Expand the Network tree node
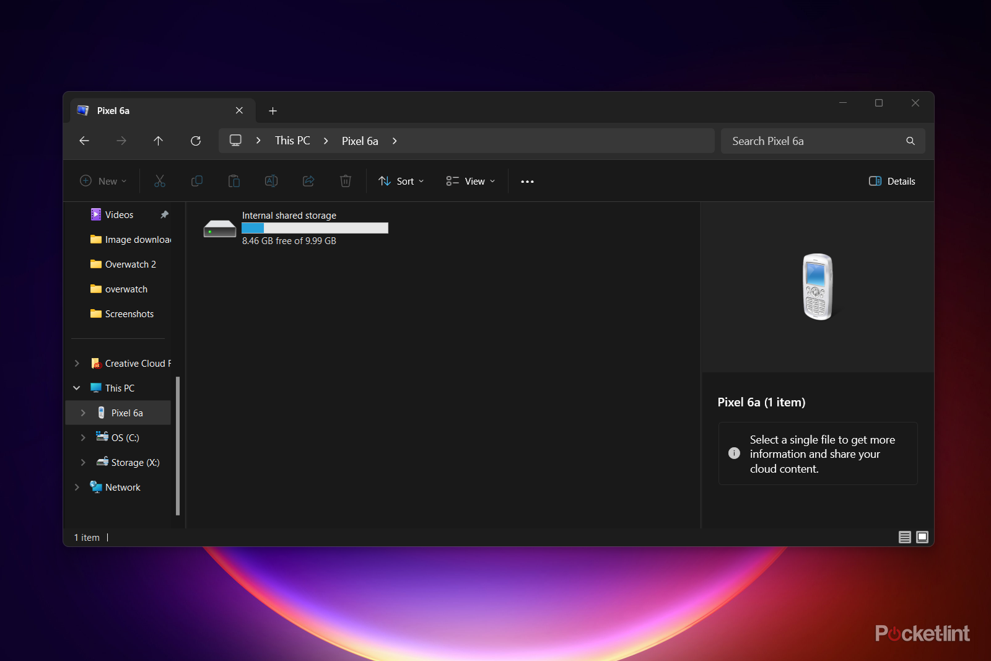The image size is (991, 661). coord(77,487)
